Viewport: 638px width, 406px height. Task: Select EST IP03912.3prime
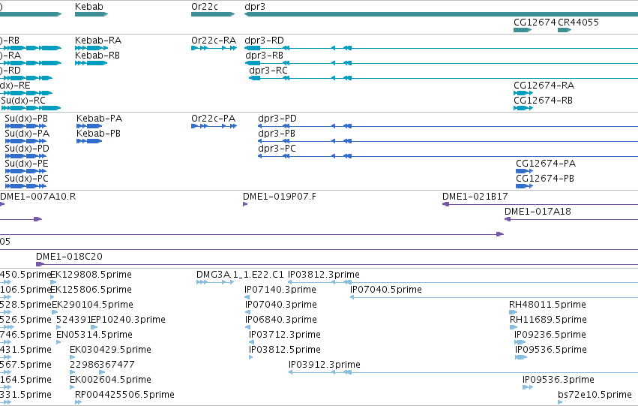point(463,373)
